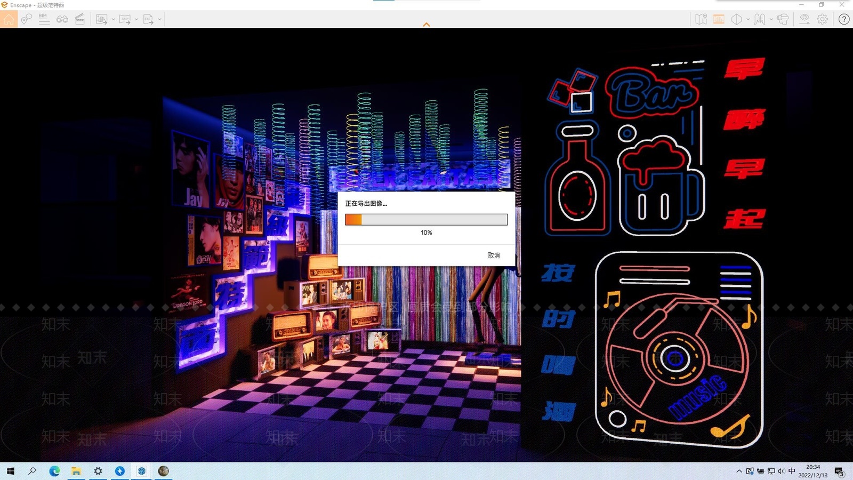This screenshot has height=480, width=853.
Task: Switch to SketchUp on the taskbar
Action: (141, 471)
